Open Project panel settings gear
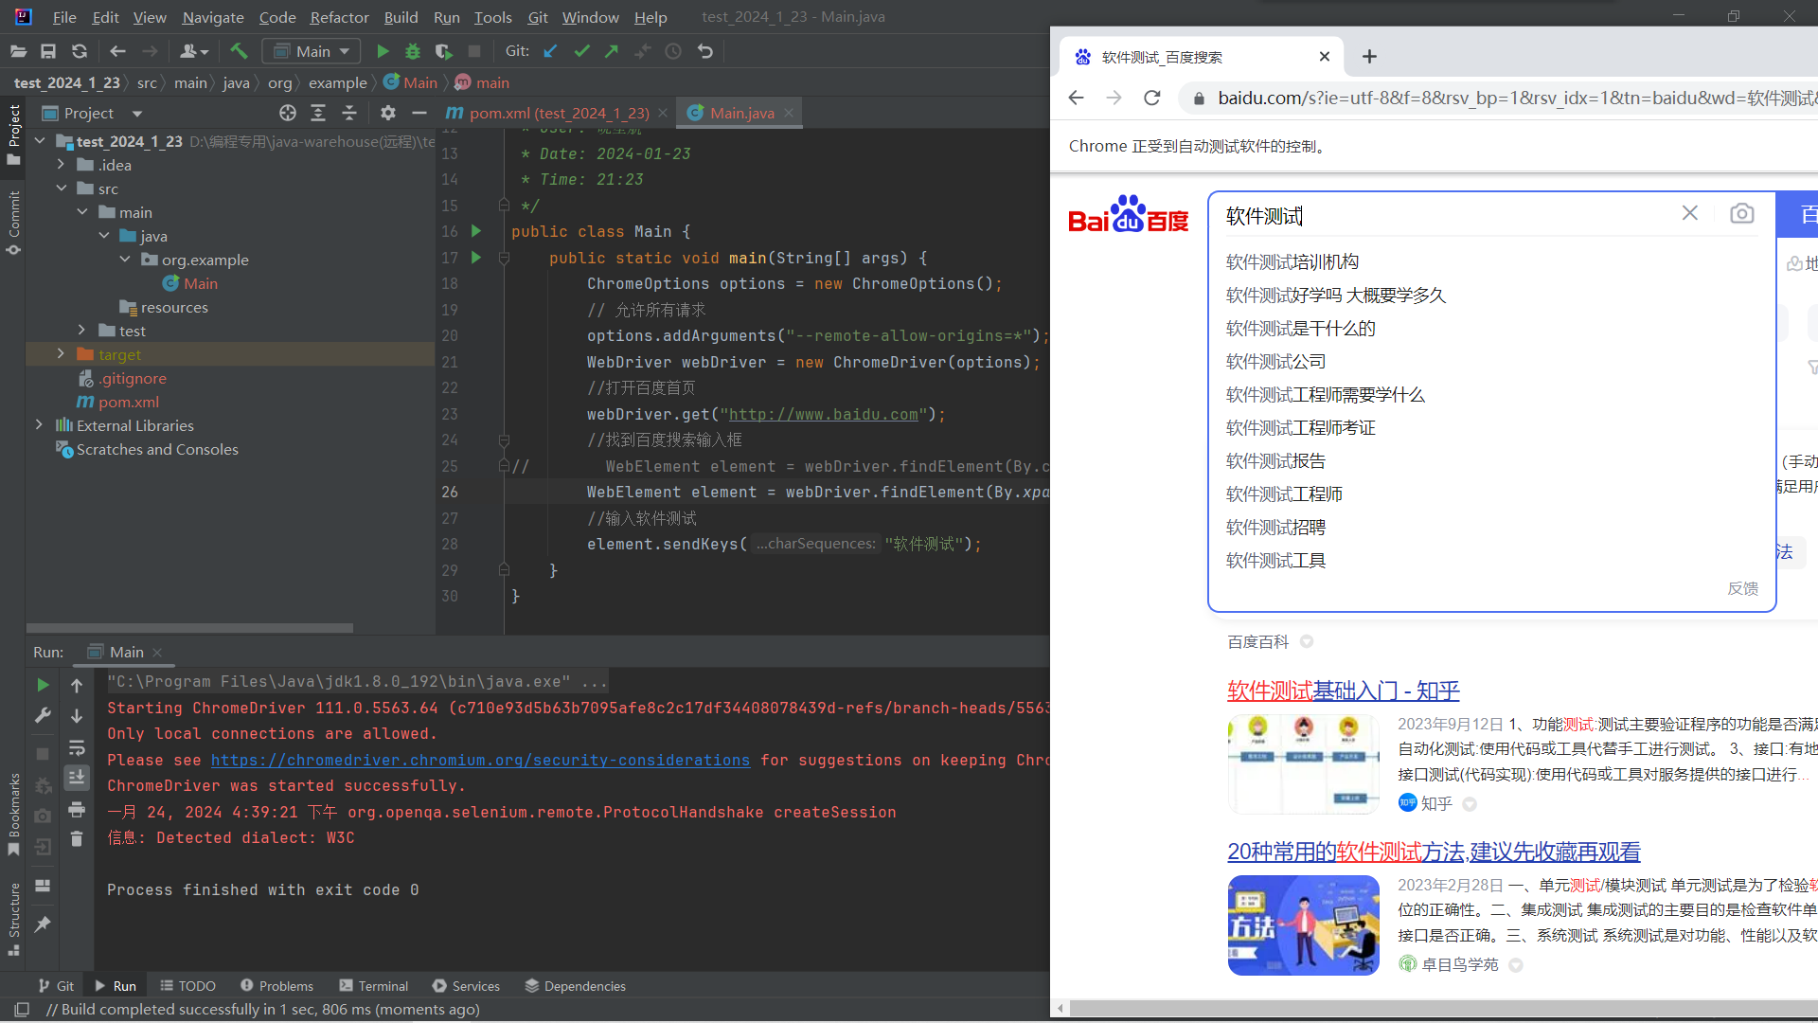1818x1023 pixels. click(x=388, y=113)
